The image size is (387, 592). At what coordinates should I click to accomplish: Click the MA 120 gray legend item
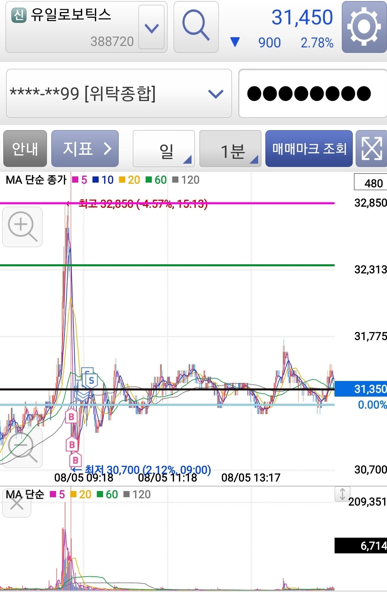[186, 180]
